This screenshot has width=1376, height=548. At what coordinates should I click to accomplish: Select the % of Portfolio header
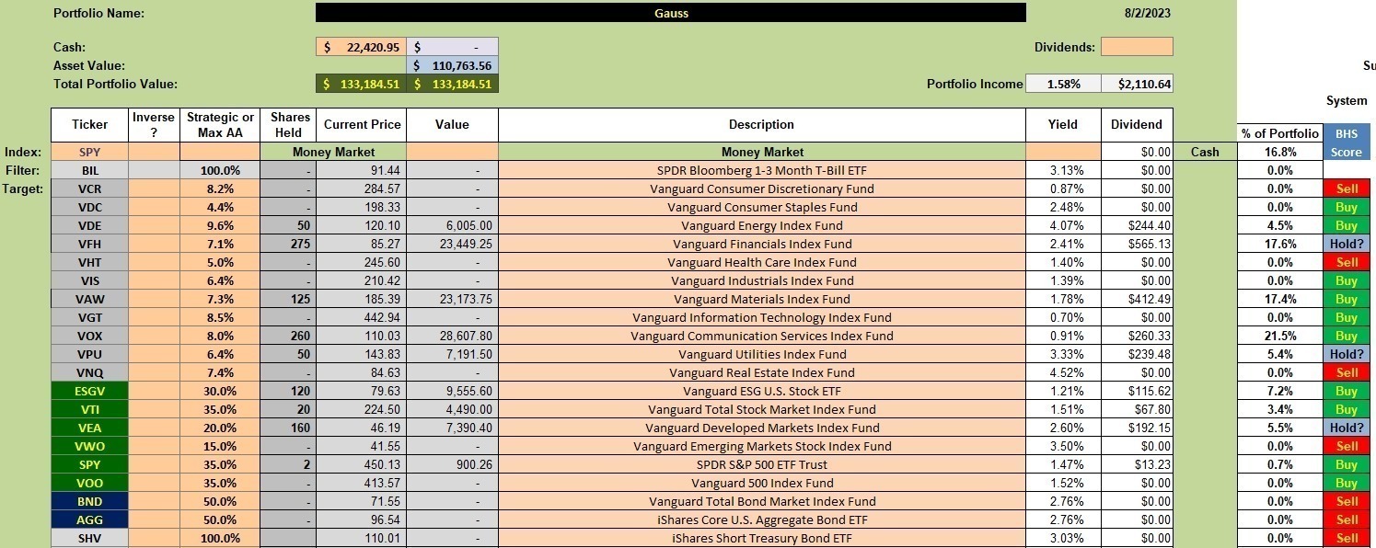1280,133
